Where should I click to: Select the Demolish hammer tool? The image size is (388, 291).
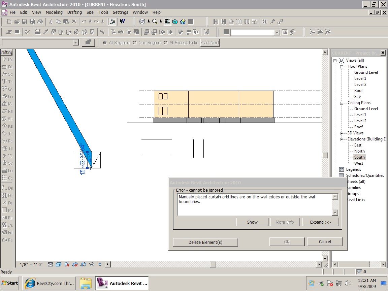[x=101, y=32]
